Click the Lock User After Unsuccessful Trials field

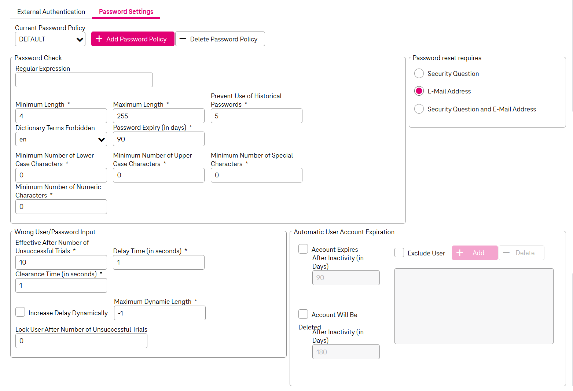(x=81, y=341)
